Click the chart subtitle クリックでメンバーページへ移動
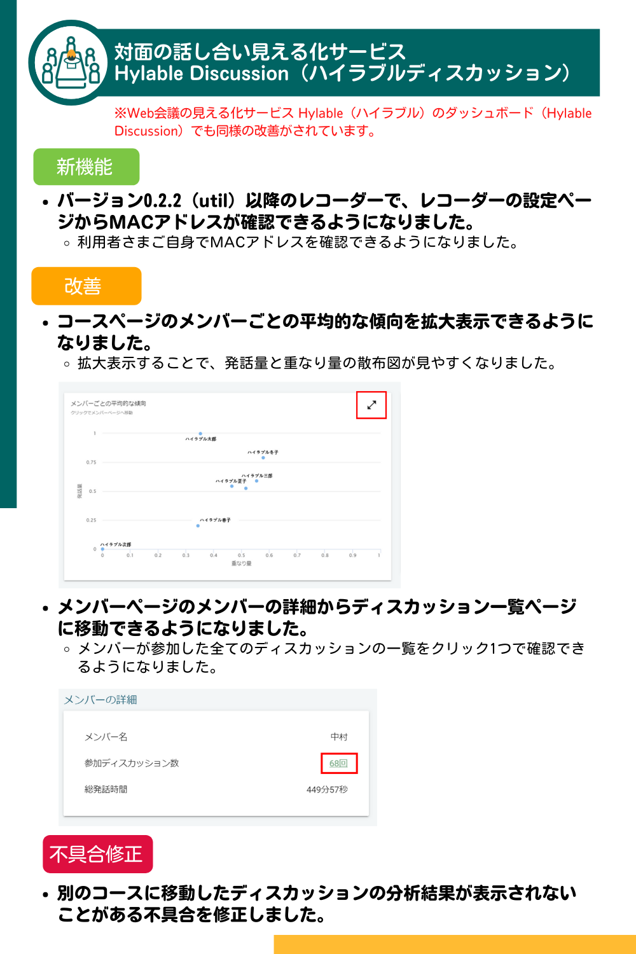The height and width of the screenshot is (954, 636). (102, 413)
